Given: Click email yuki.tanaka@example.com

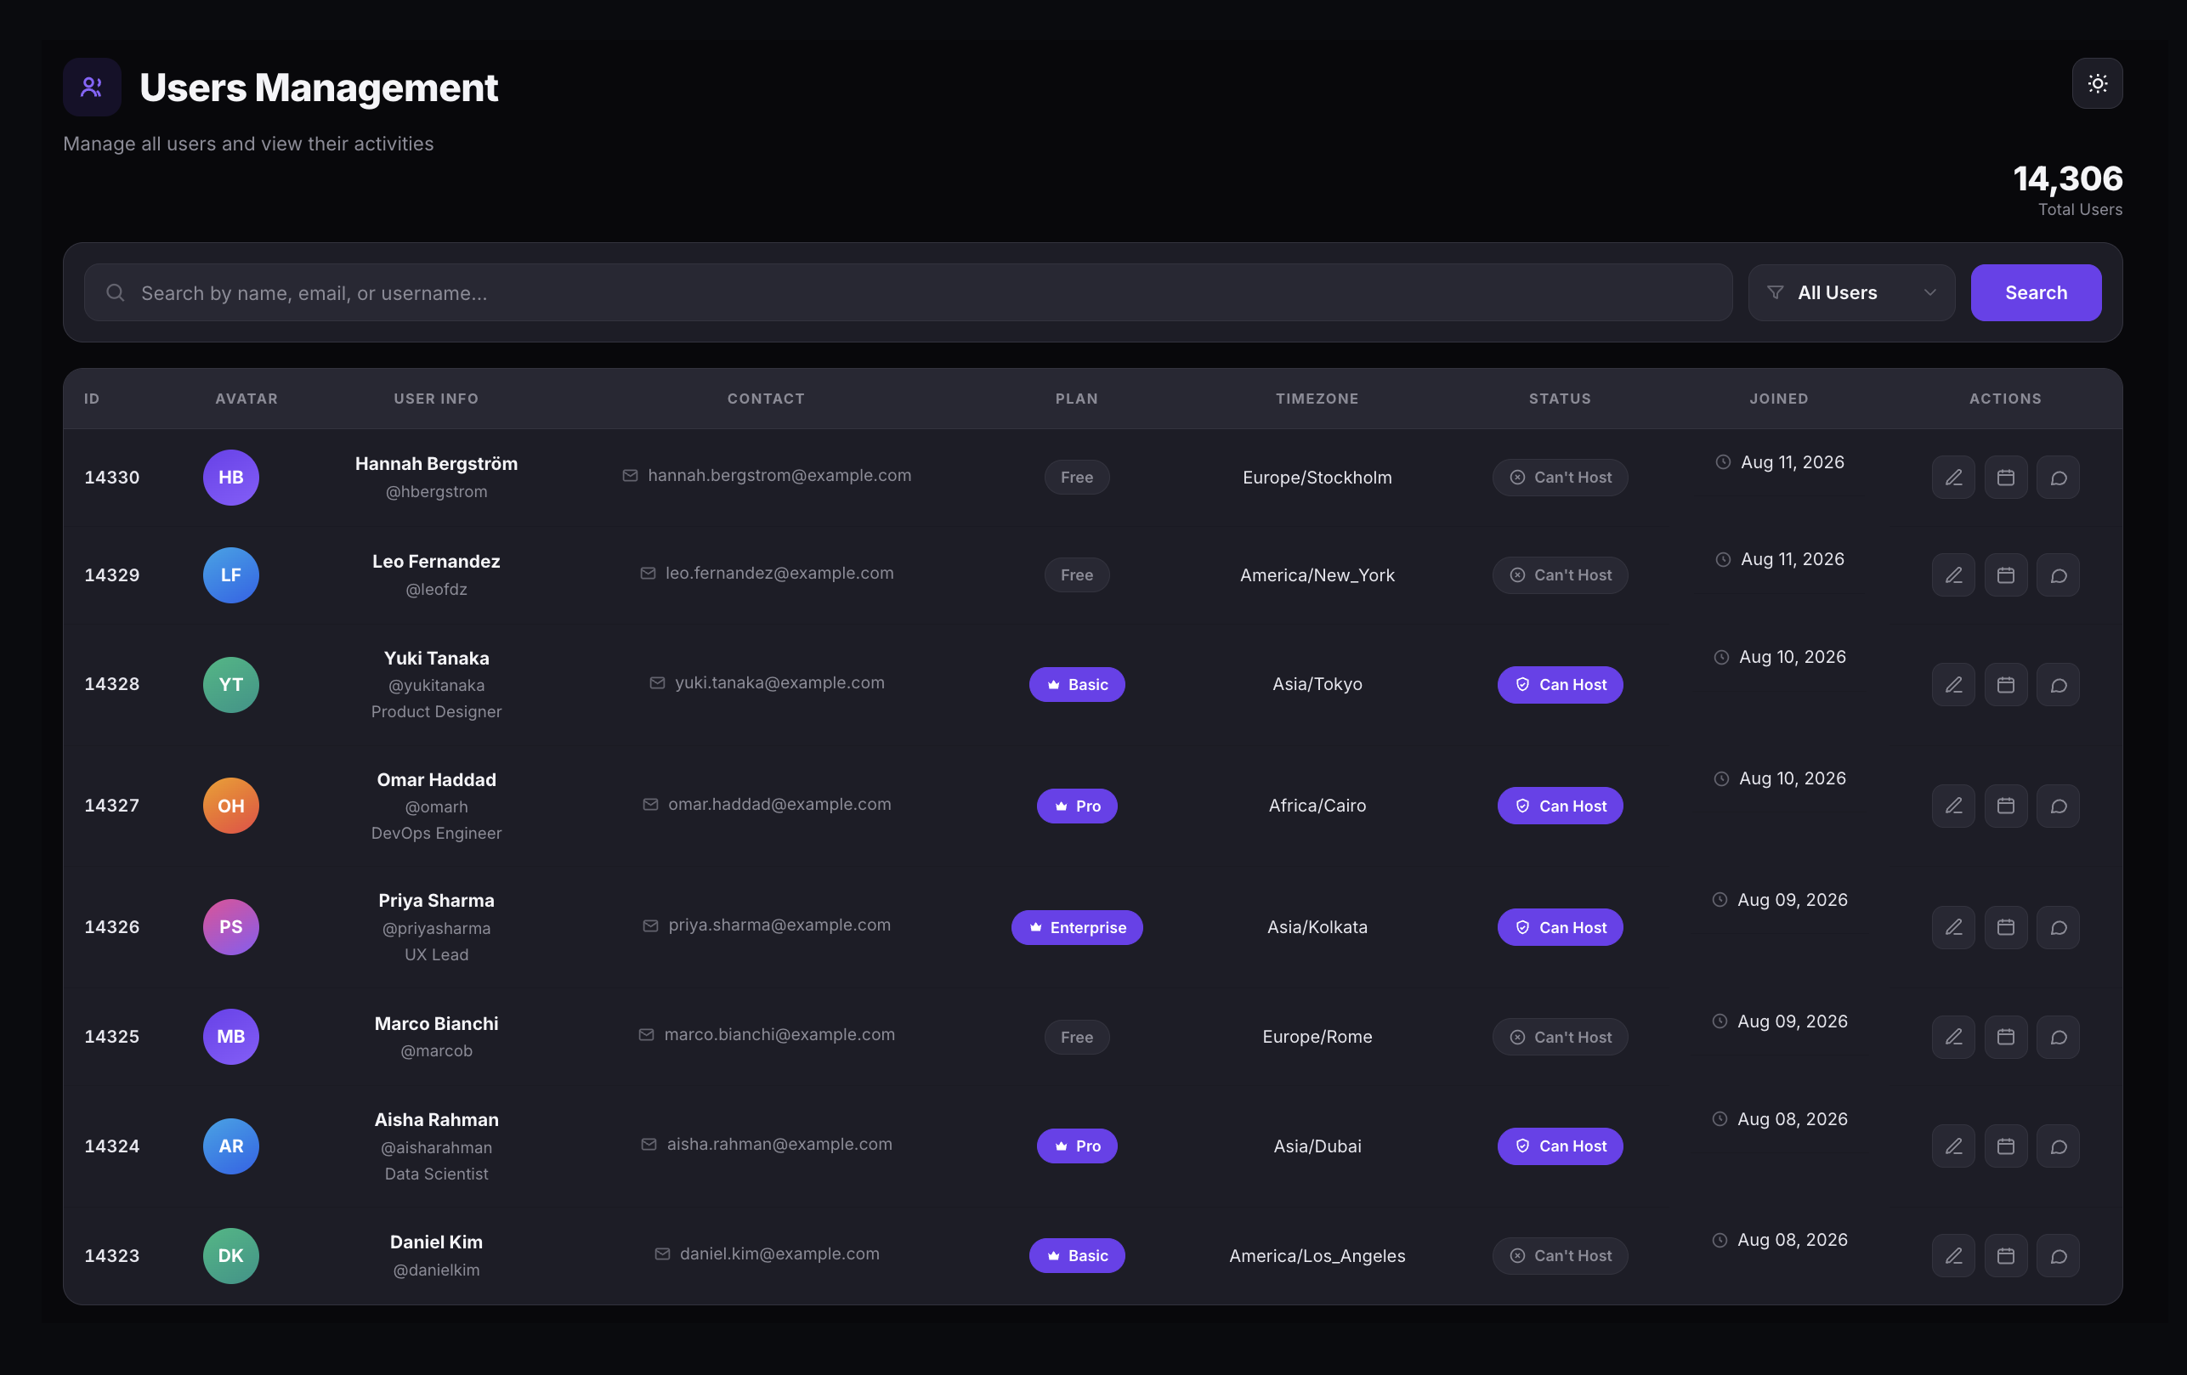Looking at the screenshot, I should click(779, 683).
